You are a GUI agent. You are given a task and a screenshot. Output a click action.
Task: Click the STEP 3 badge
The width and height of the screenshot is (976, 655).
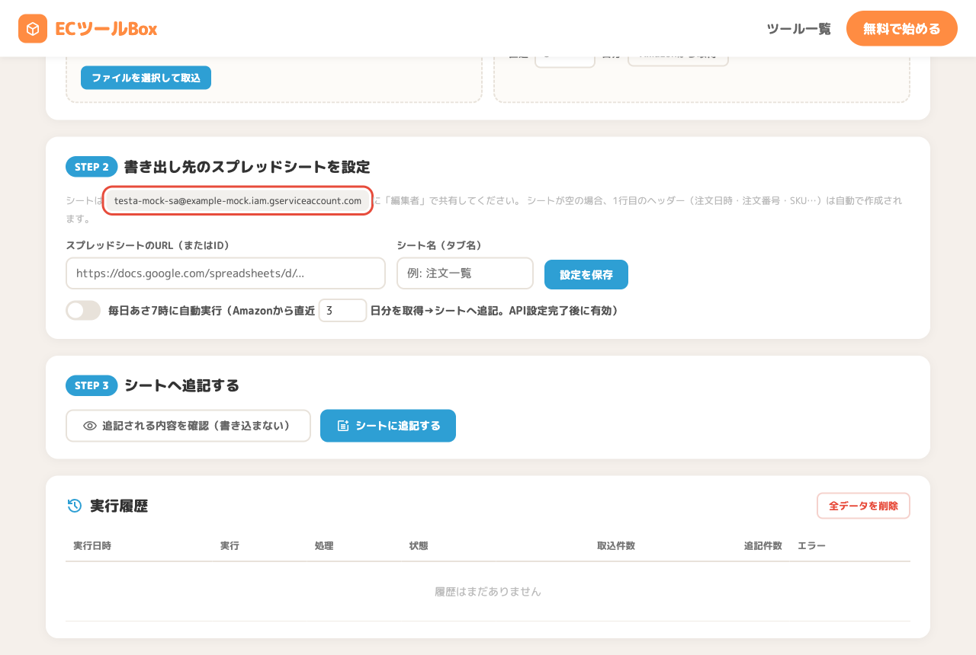(91, 385)
